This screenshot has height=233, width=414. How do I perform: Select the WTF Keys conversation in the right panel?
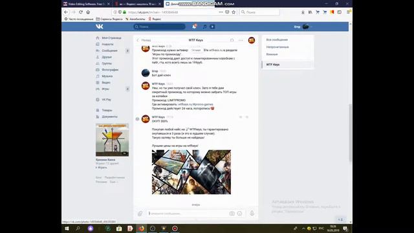[288, 65]
